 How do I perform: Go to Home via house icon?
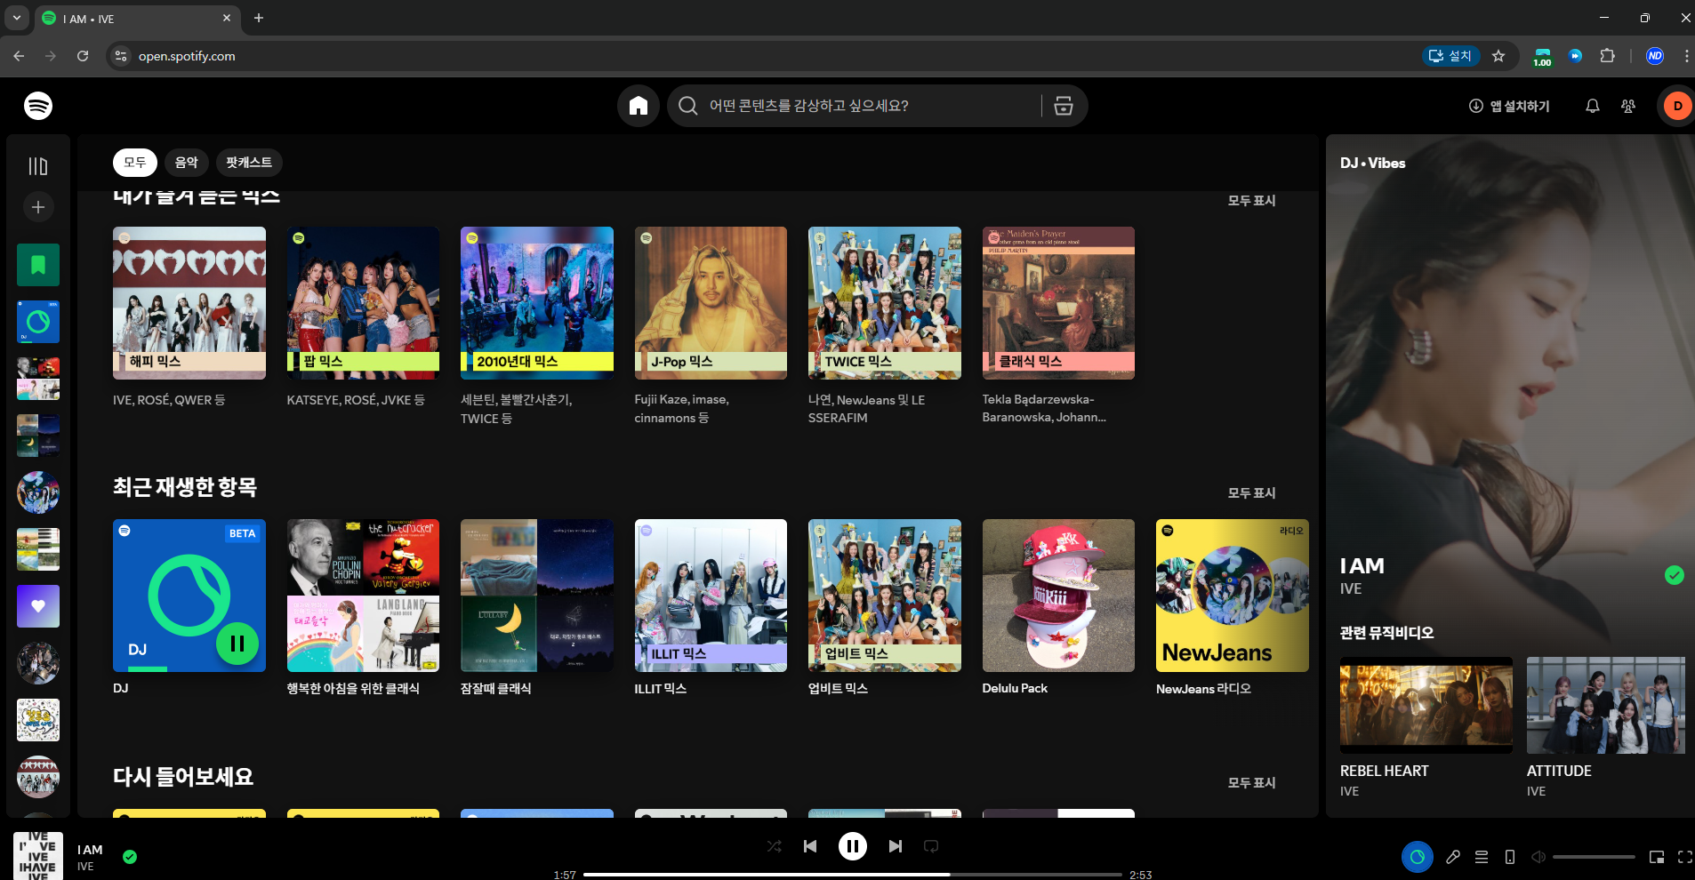point(639,106)
